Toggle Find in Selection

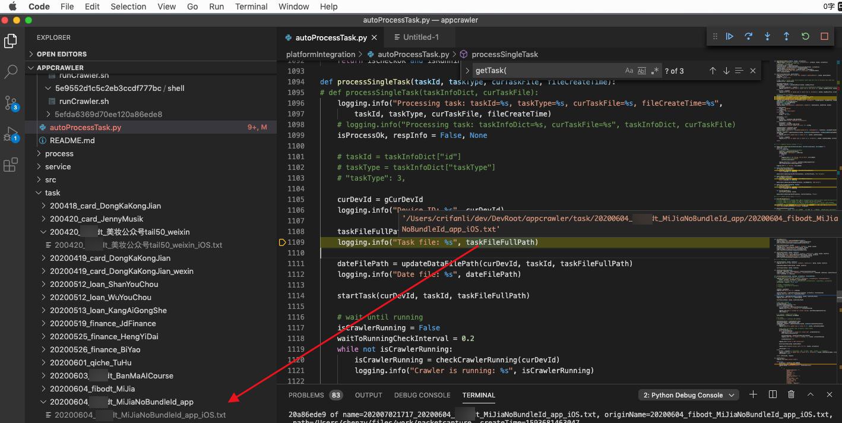(x=739, y=71)
